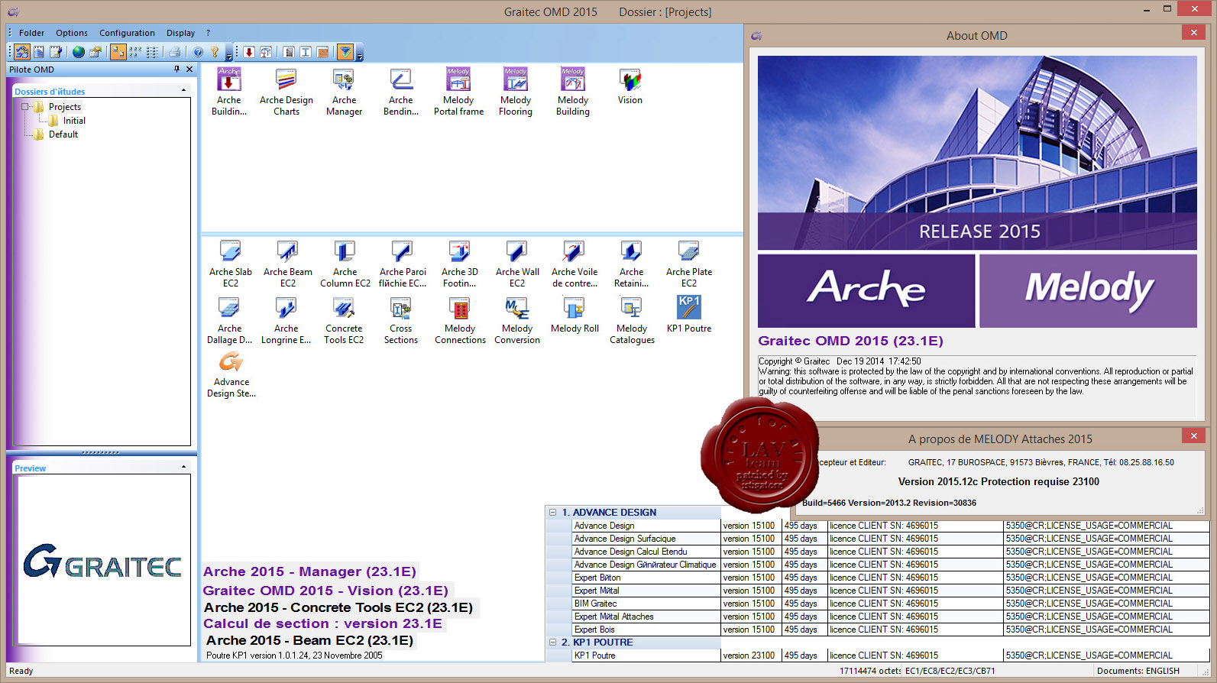Launch Advance Design Steel
The height and width of the screenshot is (683, 1217).
pyautogui.click(x=231, y=374)
